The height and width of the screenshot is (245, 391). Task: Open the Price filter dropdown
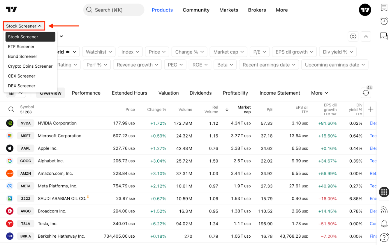pos(157,52)
